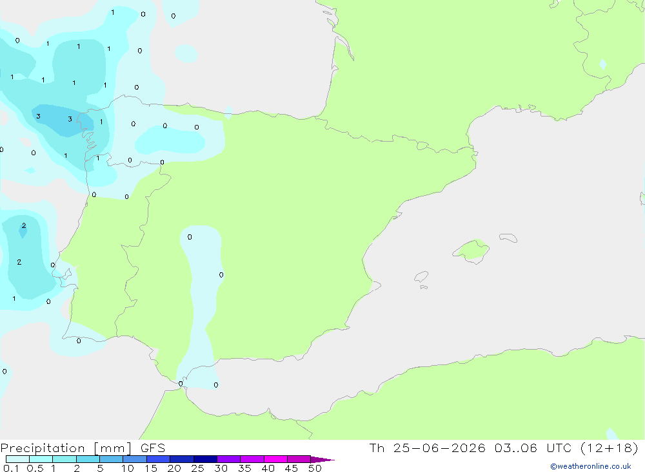
Task: Click the 'Precipitation [mm]' title text
Action: point(66,448)
